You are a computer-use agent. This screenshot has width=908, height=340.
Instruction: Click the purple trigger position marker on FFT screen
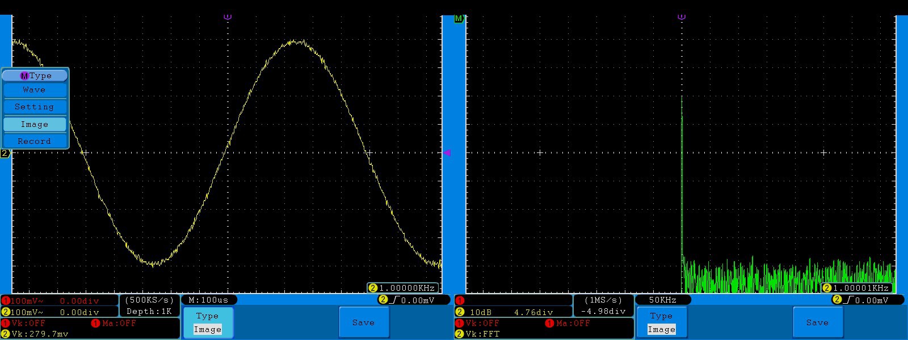click(682, 17)
